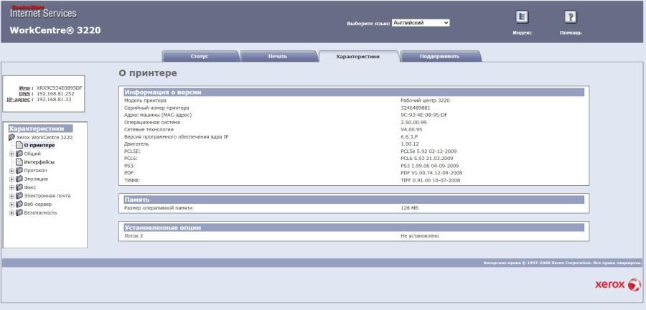Click the folder icon beside Веб-сервер
The height and width of the screenshot is (310, 646).
point(19,205)
